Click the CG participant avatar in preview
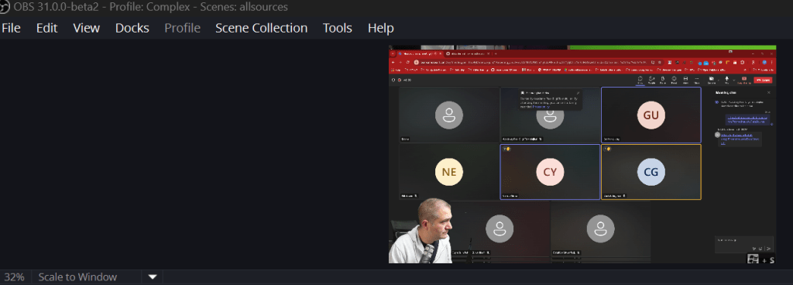The image size is (793, 285). click(x=651, y=172)
